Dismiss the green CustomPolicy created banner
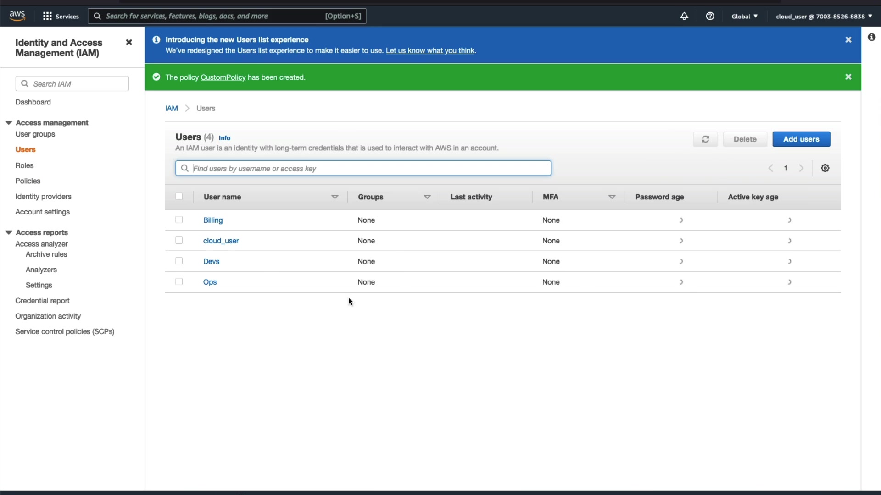 [x=848, y=77]
